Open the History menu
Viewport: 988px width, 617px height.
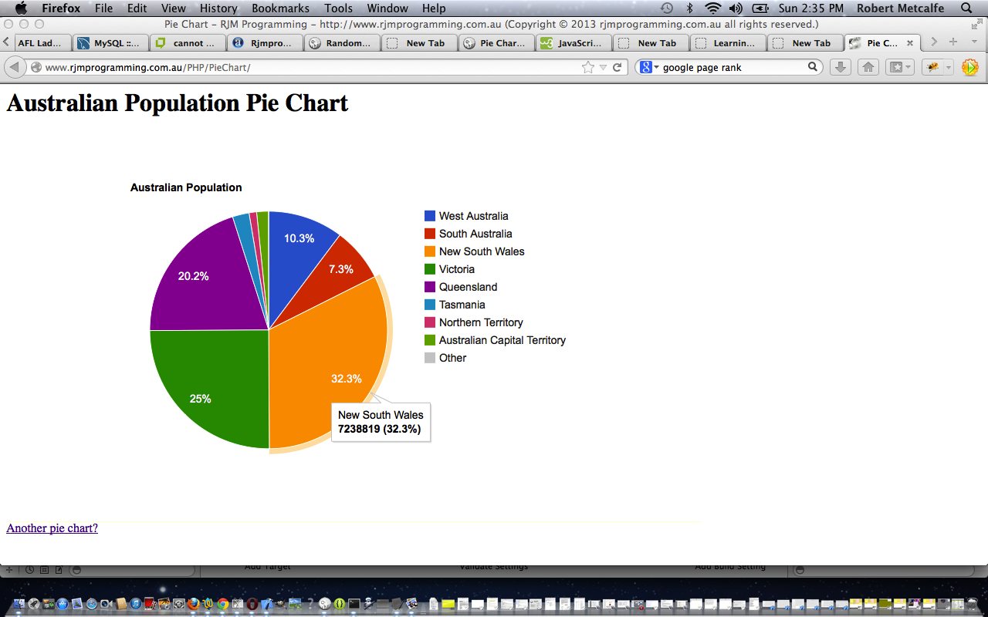(x=218, y=8)
